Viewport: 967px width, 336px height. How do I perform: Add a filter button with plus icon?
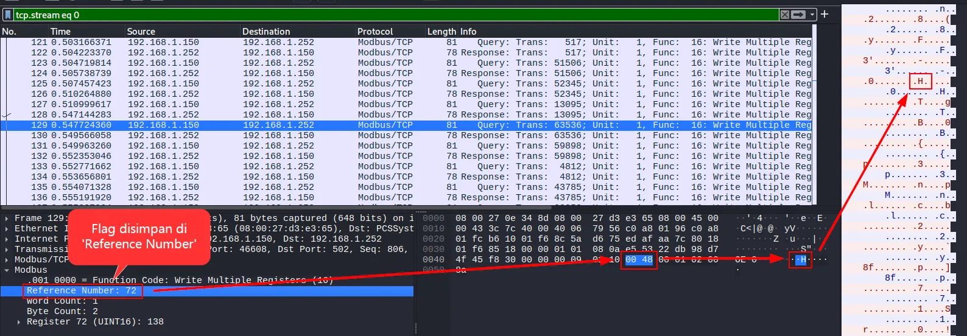(825, 14)
